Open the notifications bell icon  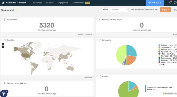[x=170, y=3]
